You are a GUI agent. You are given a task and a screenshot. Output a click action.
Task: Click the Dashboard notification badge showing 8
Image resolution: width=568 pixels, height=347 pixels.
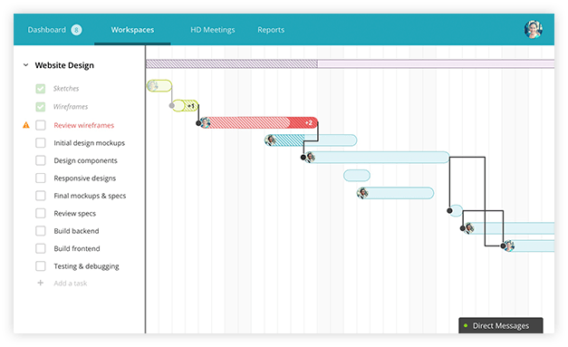(76, 30)
